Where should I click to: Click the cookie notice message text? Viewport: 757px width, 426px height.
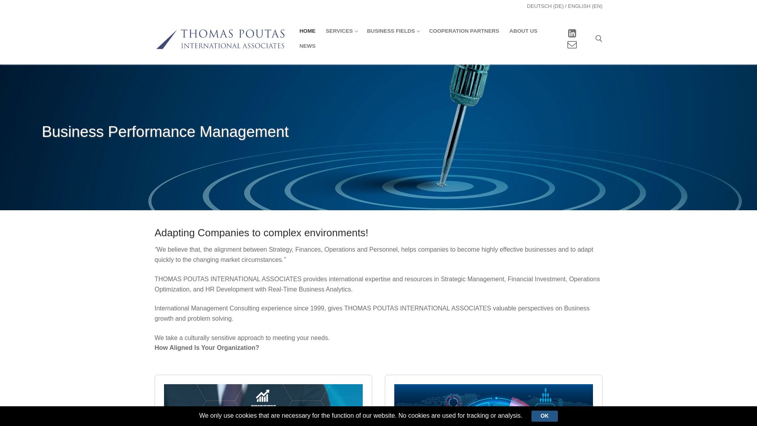coord(360,416)
